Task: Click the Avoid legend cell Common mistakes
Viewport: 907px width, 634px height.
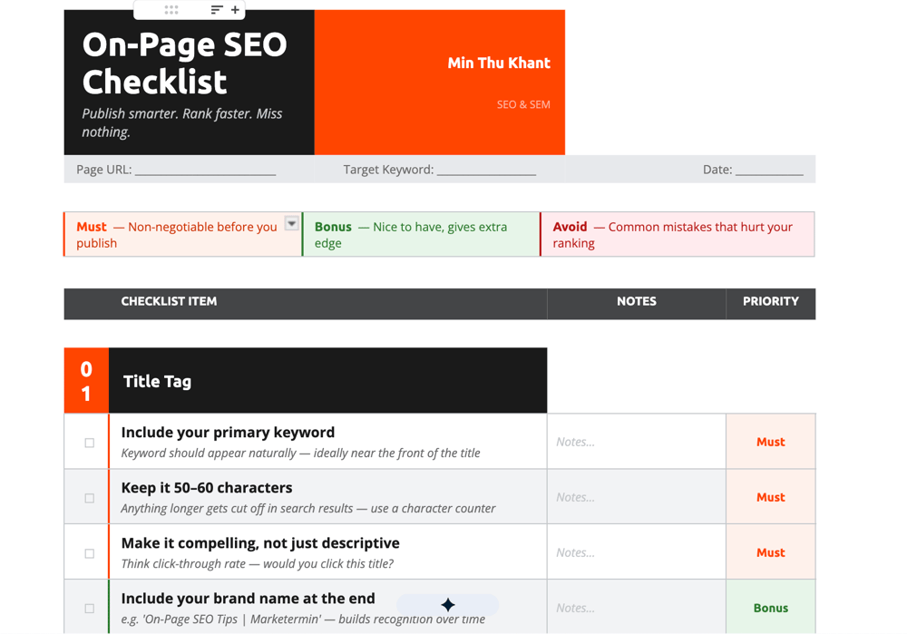Action: (678, 234)
